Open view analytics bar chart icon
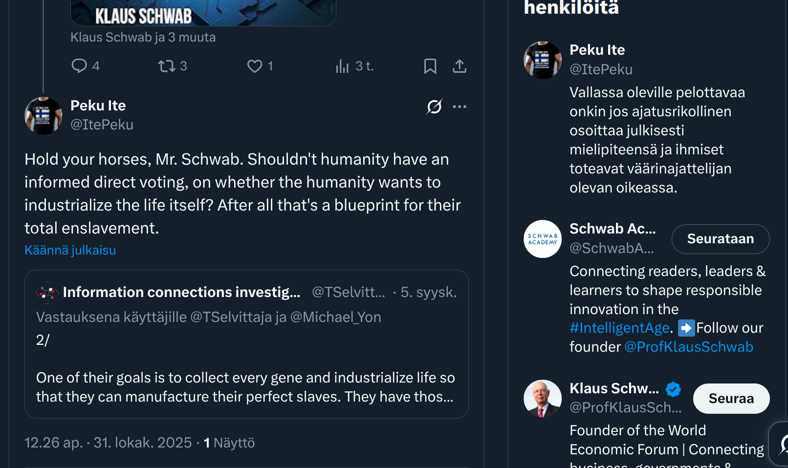Screen dimensions: 788x468 342,66
